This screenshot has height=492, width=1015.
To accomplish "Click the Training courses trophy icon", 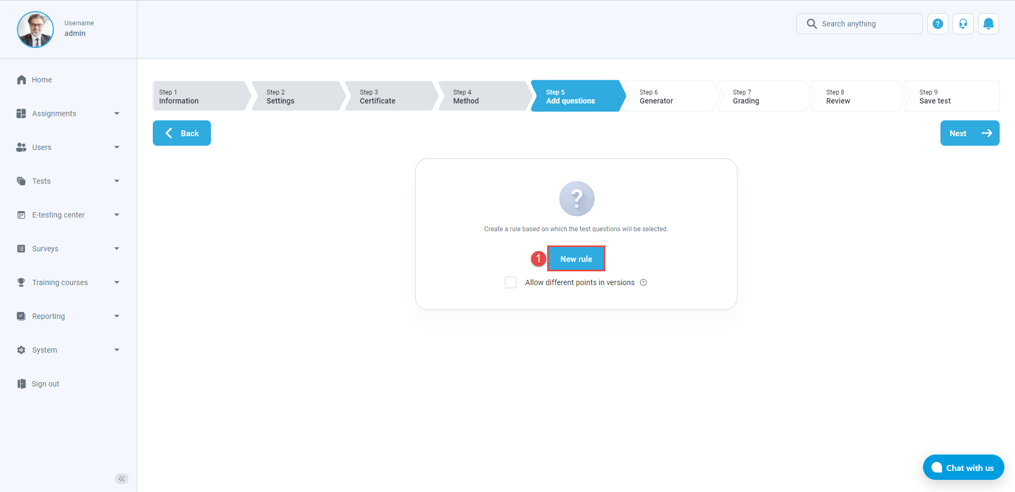I will pyautogui.click(x=21, y=282).
